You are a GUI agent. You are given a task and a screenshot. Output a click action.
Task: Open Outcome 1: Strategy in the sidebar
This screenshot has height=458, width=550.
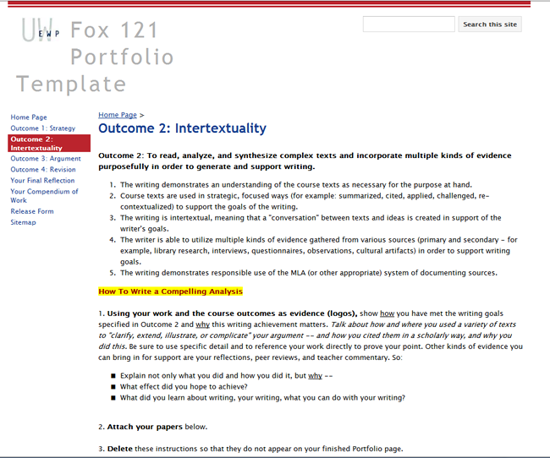click(43, 128)
